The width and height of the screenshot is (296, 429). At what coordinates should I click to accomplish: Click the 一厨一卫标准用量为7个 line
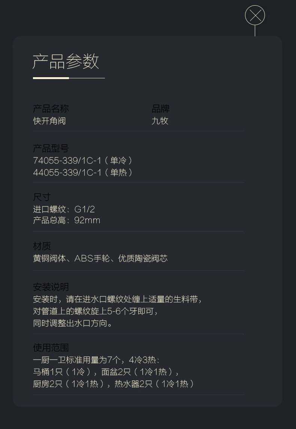click(96, 360)
